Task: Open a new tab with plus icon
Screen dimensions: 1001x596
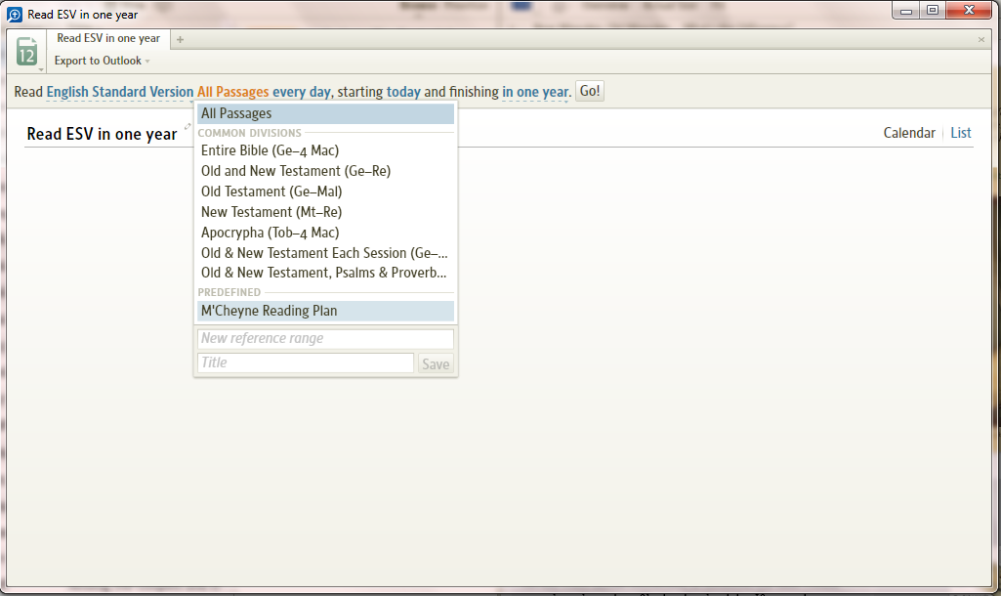Action: (x=180, y=40)
